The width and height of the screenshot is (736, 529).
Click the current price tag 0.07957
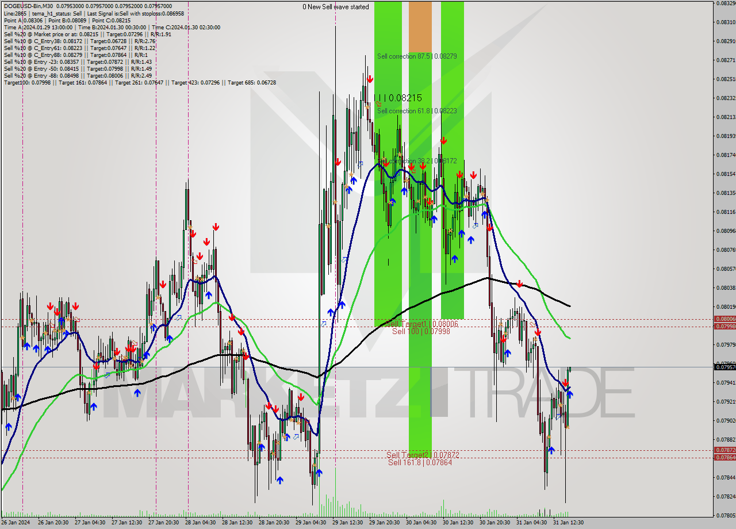point(724,367)
